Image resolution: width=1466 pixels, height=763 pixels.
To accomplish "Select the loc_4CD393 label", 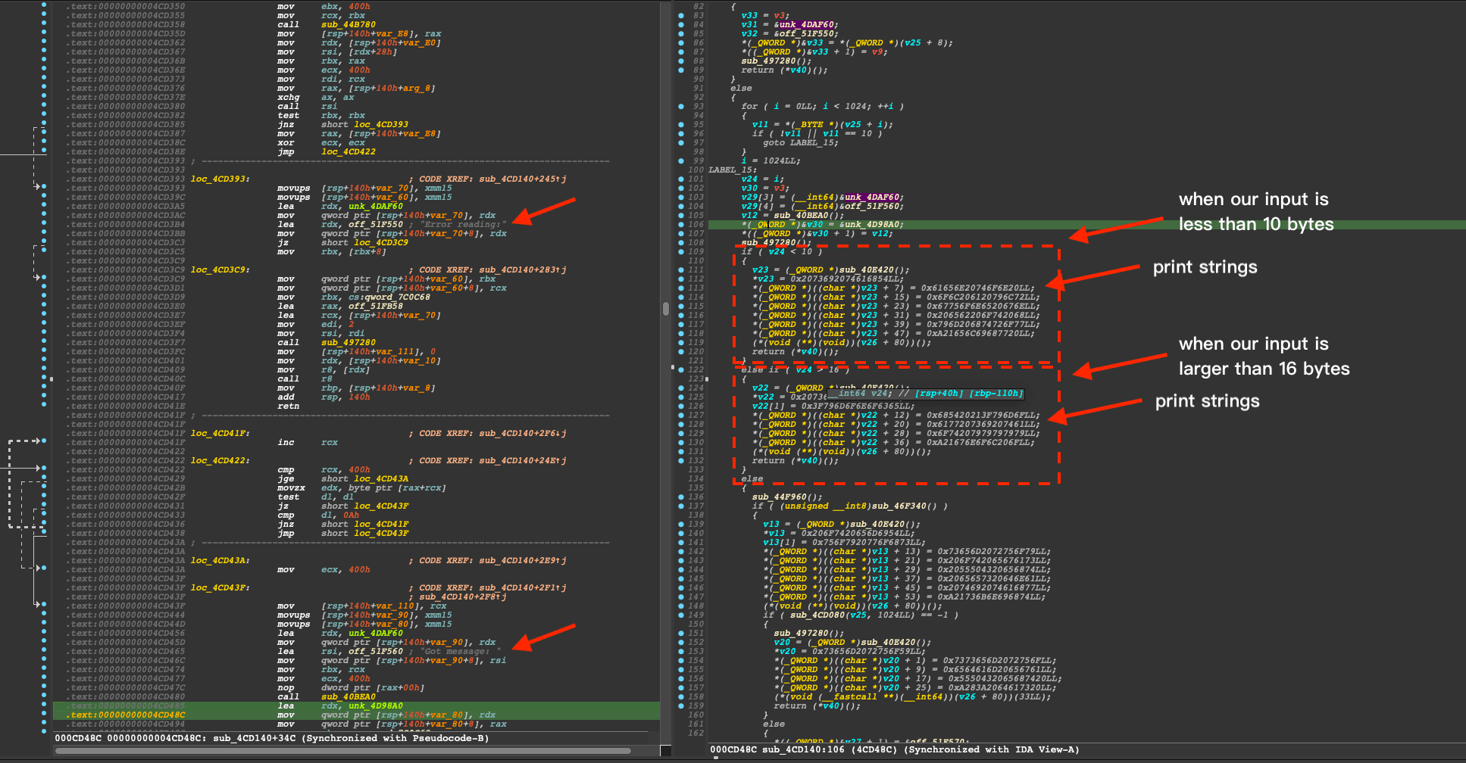I will coord(220,179).
